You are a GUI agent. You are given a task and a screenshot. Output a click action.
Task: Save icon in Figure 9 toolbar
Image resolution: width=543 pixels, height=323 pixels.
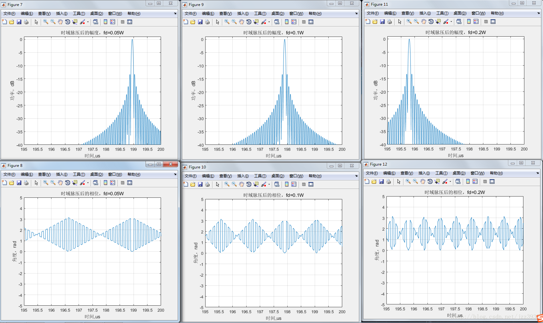tap(200, 22)
